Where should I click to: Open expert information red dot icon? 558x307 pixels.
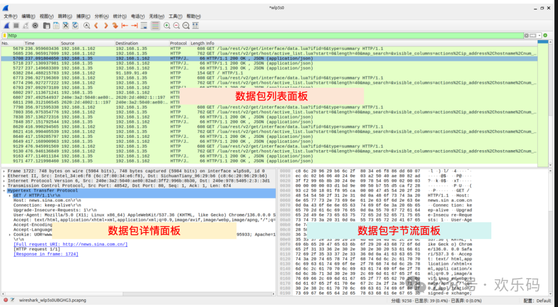pos(6,300)
